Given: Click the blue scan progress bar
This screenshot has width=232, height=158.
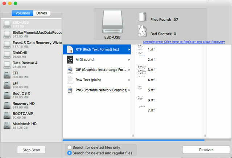Looking at the screenshot, I should pyautogui.click(x=134, y=140).
